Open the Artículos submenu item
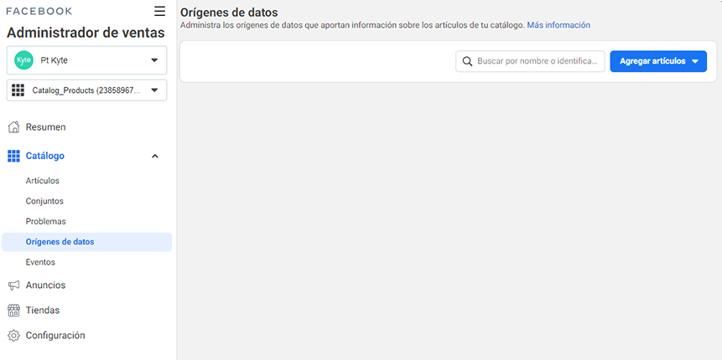Image resolution: width=722 pixels, height=360 pixels. [43, 181]
